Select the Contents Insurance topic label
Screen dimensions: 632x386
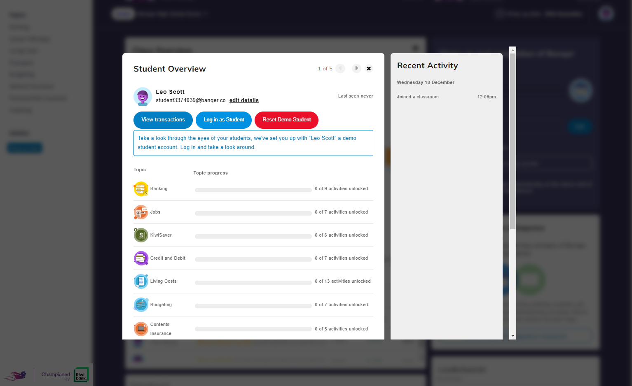[x=161, y=329]
